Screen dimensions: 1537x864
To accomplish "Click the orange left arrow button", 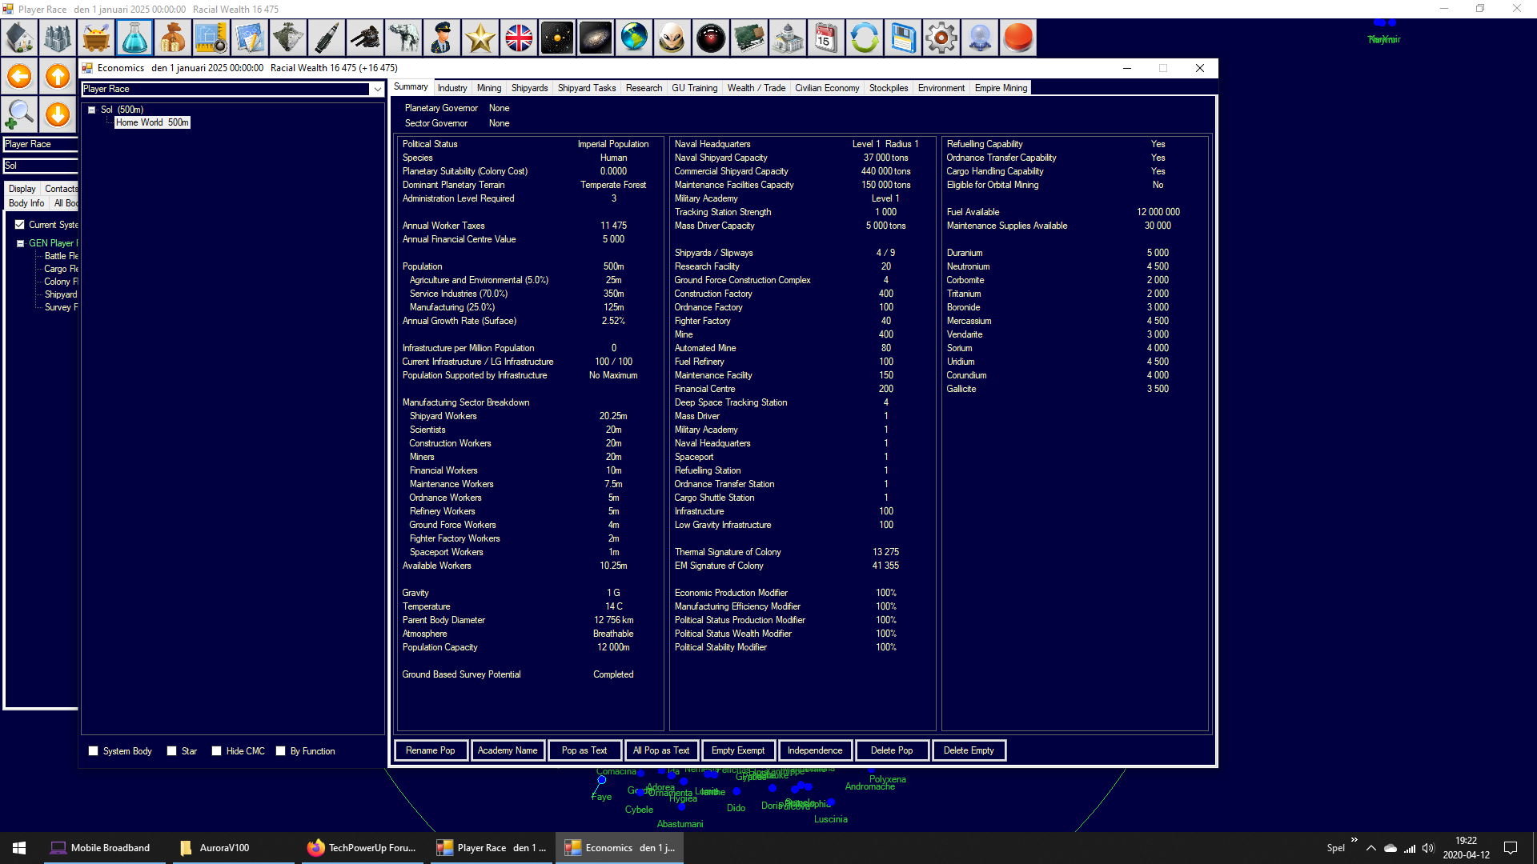I will pos(19,77).
